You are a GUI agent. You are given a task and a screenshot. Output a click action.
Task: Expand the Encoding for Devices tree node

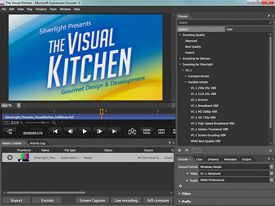(180, 58)
